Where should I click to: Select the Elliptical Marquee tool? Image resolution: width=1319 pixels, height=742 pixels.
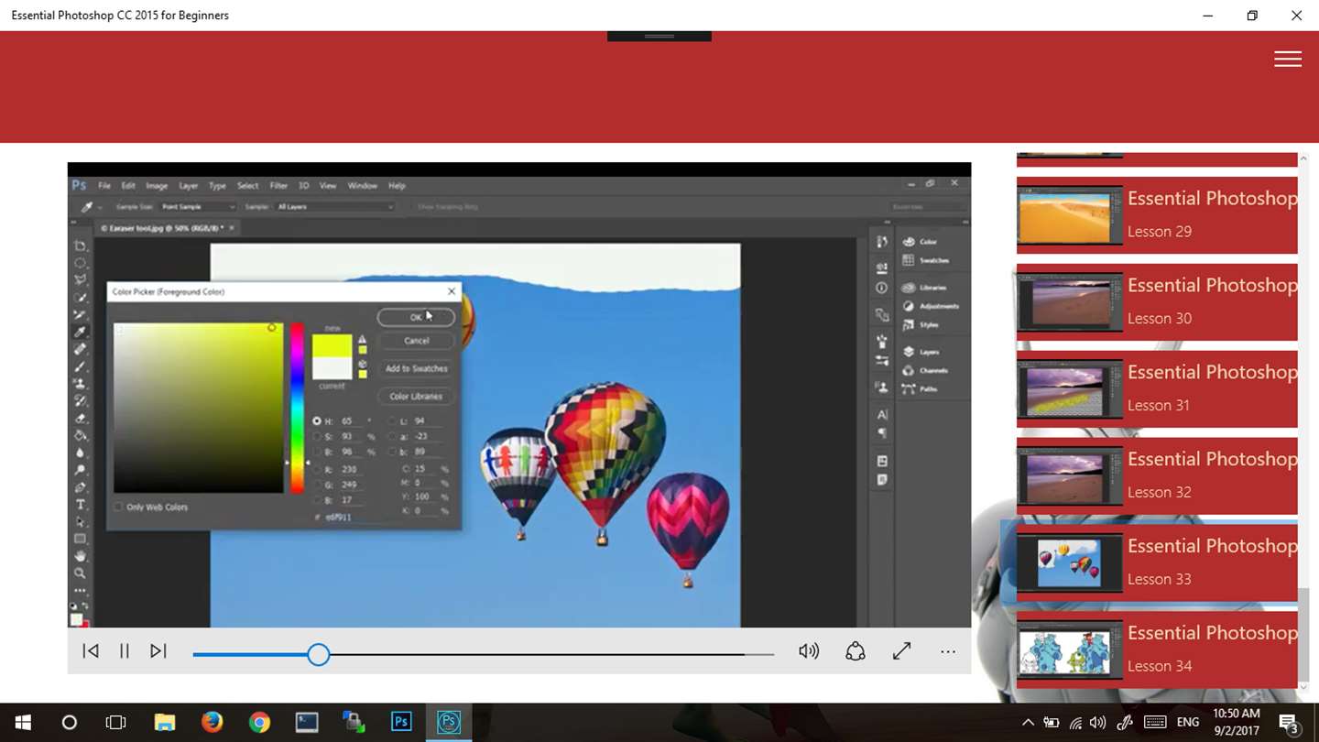81,263
